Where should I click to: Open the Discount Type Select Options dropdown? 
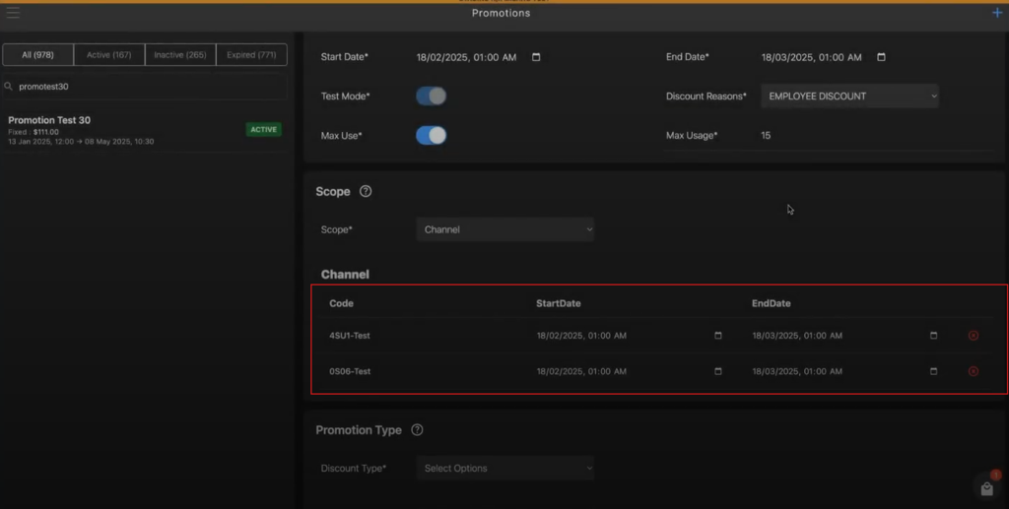coord(505,468)
